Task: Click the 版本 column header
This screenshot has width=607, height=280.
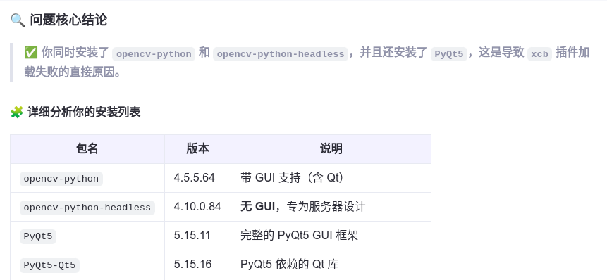Action: tap(198, 149)
